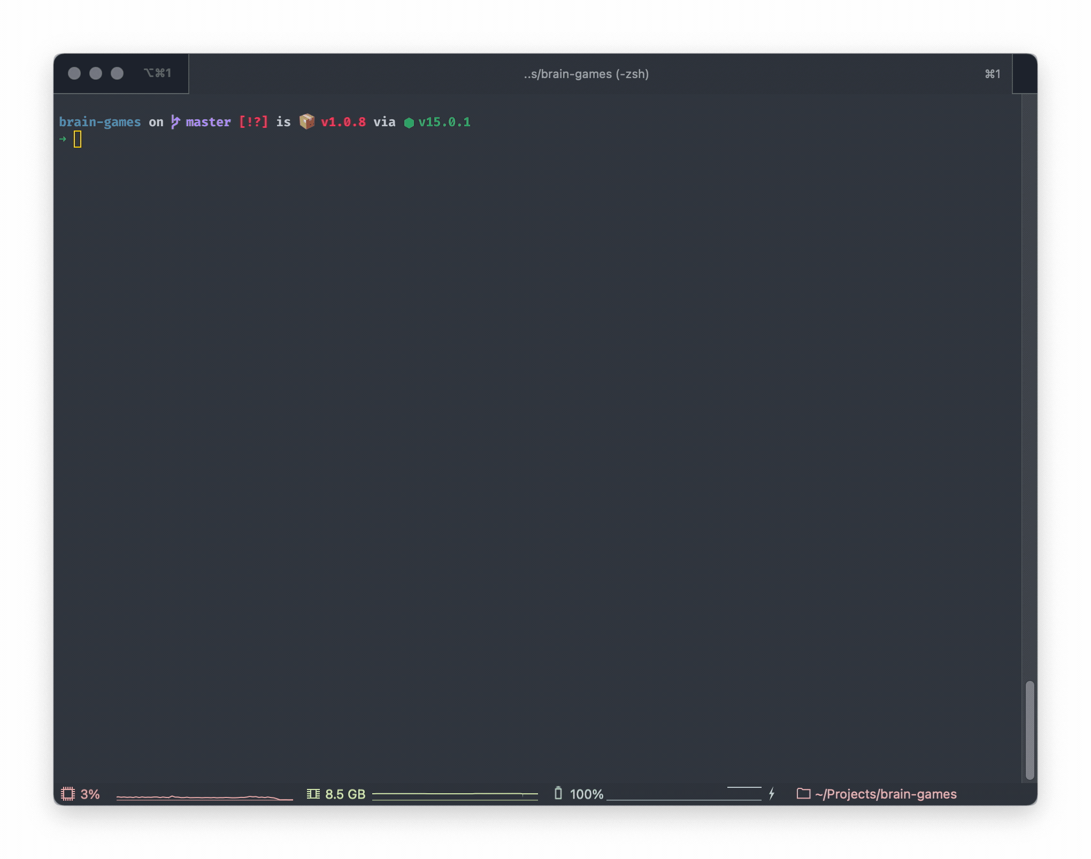The width and height of the screenshot is (1091, 859).
Task: Click the memory RAM icon beside 8.5 GB
Action: 313,794
